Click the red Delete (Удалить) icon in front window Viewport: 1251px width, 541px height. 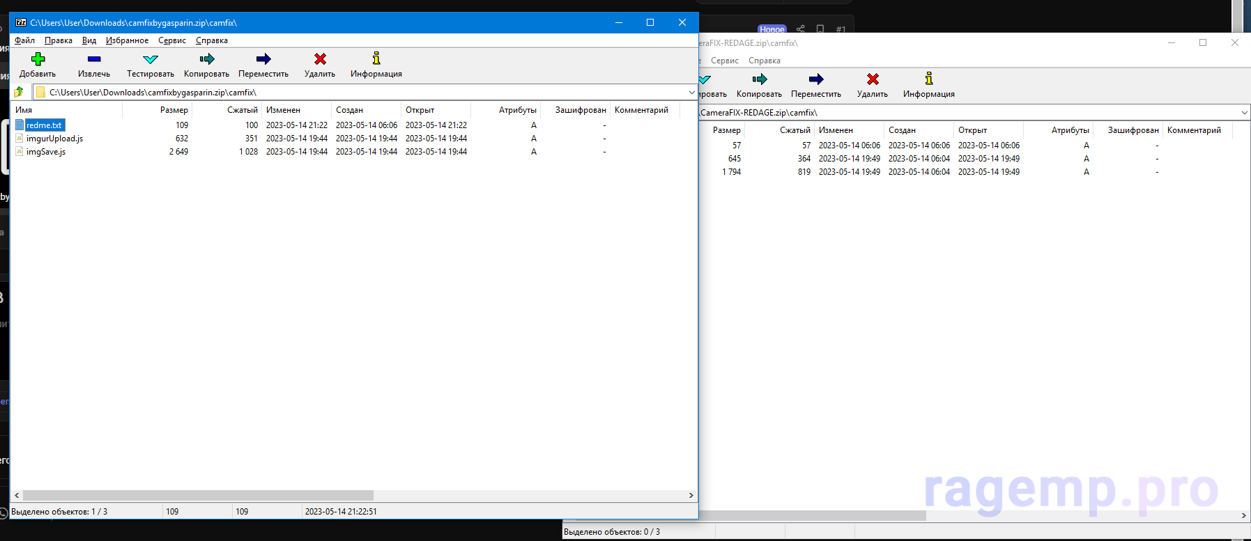click(x=320, y=60)
